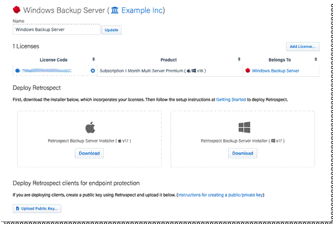Screen dimensions: 336x227
Task: Click the red server icon in Belongs To
Action: [248, 71]
